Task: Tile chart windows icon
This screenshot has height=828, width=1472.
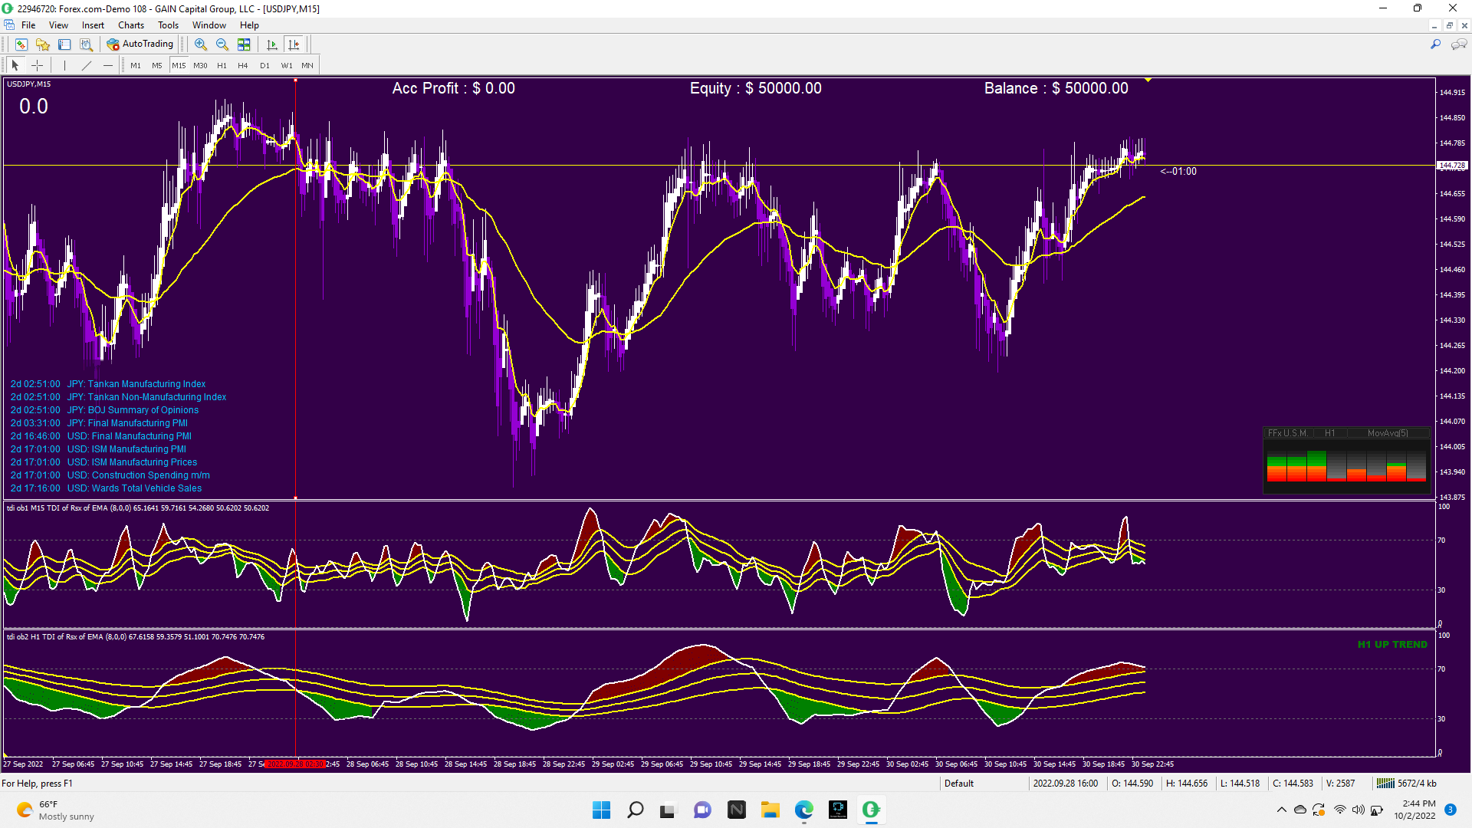Action: (244, 44)
